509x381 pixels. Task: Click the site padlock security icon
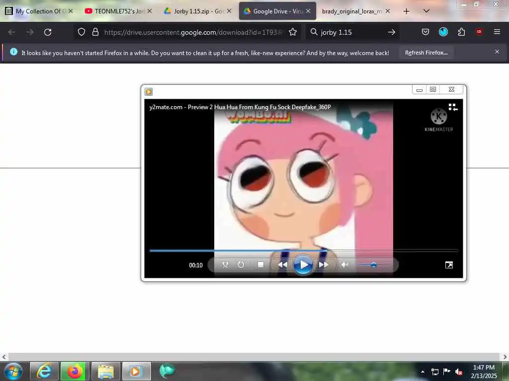tap(95, 32)
